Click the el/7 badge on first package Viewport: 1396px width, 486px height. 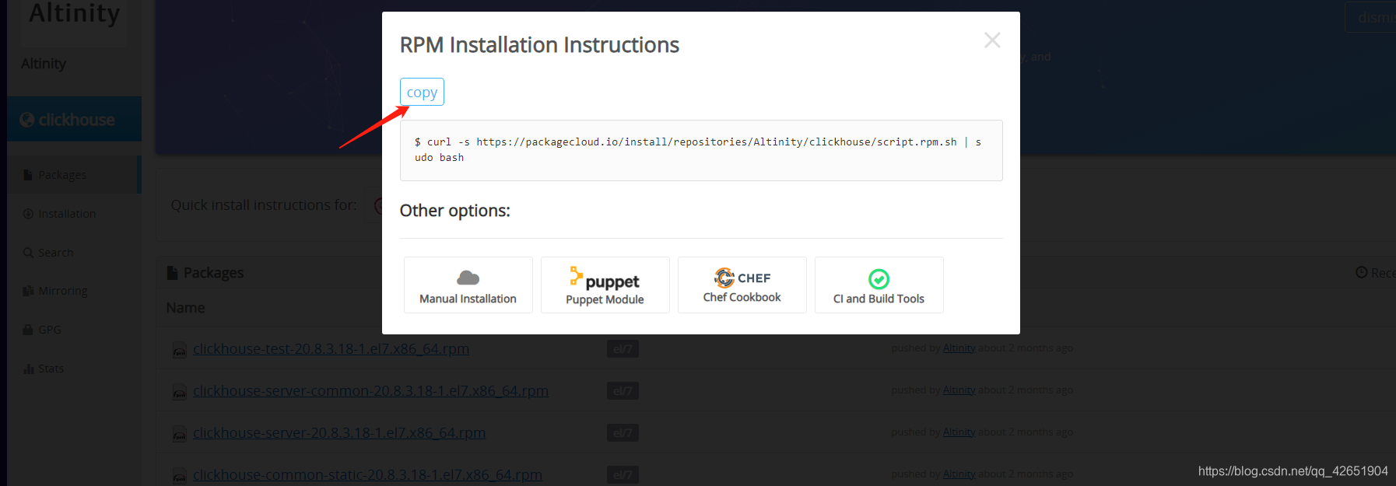623,349
